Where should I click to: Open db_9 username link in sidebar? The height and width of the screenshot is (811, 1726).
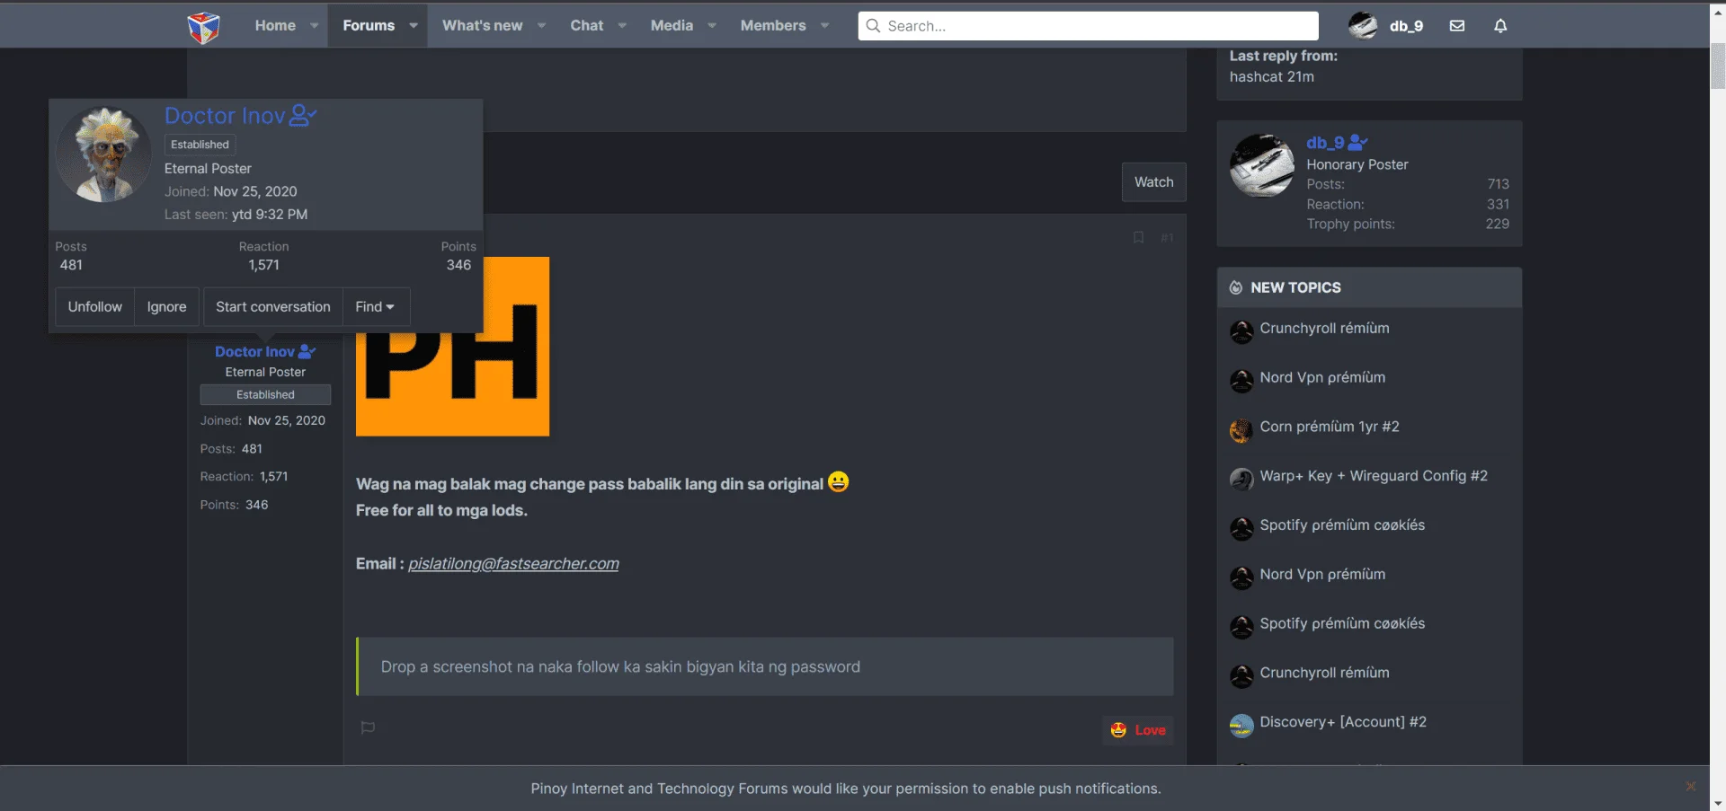click(1325, 143)
